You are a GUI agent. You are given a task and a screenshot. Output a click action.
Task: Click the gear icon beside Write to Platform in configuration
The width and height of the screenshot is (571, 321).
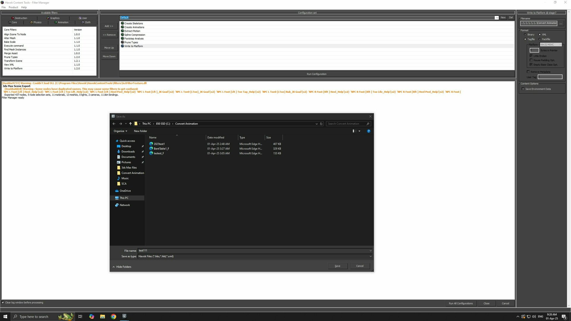122,46
